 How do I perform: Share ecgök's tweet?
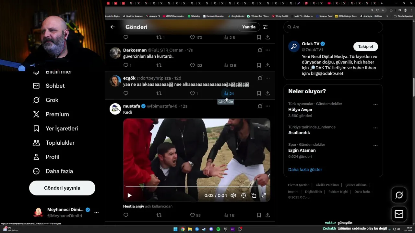[267, 93]
